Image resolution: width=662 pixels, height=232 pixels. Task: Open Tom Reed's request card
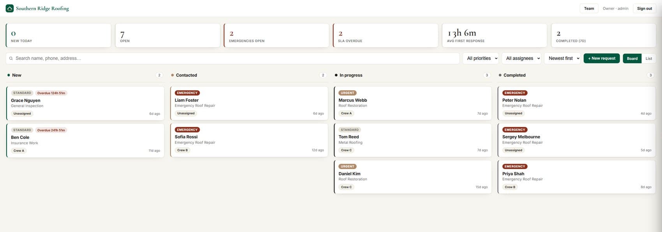(413, 140)
